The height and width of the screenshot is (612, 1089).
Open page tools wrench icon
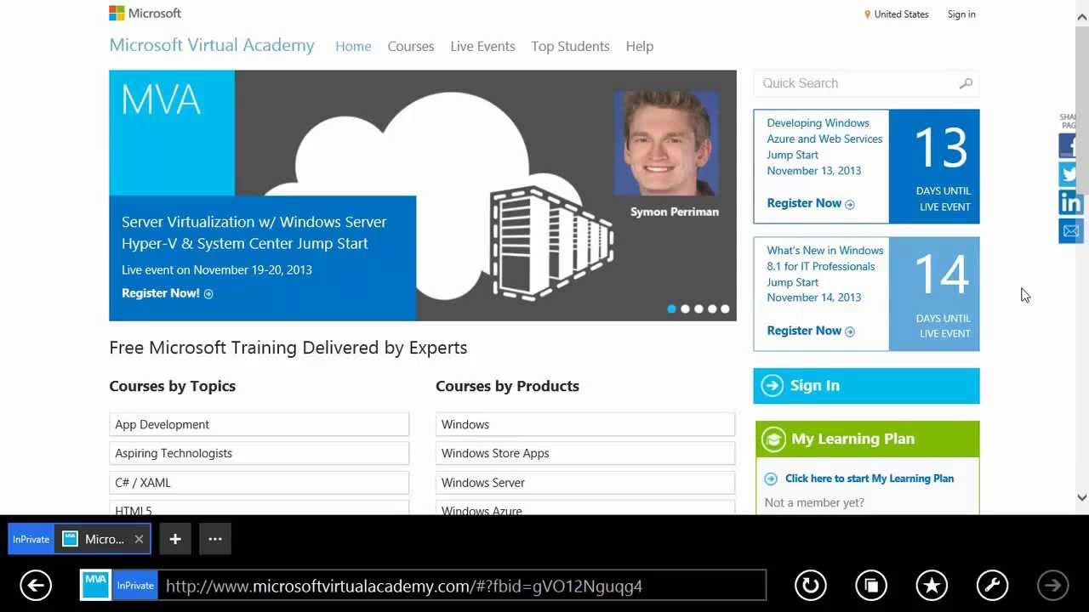pyautogui.click(x=992, y=585)
